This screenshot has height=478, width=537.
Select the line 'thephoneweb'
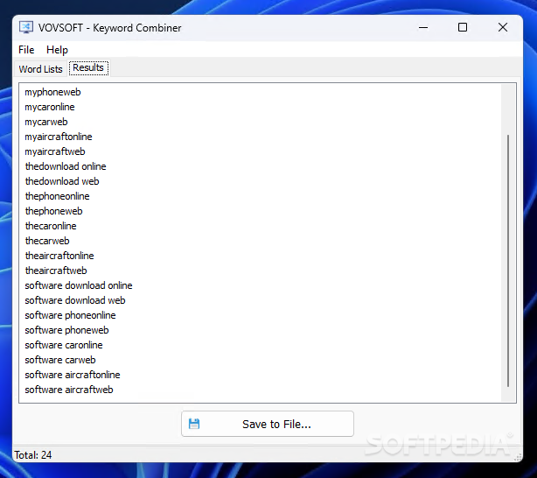pos(53,211)
